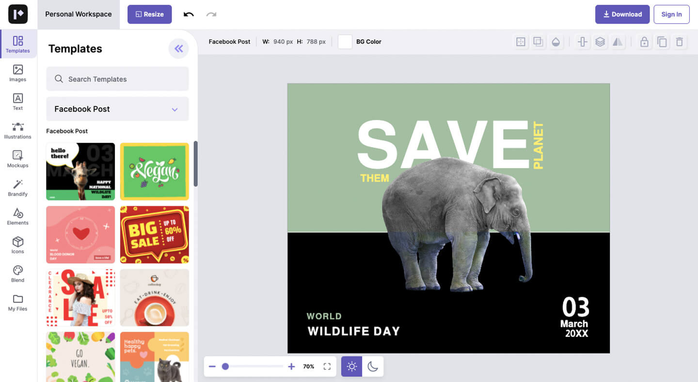Click the fit-to-screen icon

point(327,367)
